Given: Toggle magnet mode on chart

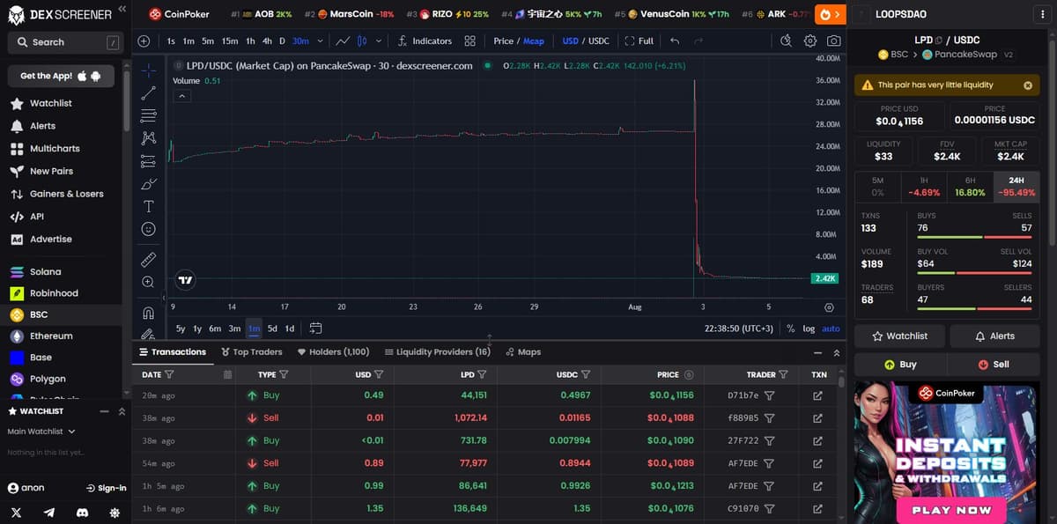Looking at the screenshot, I should [x=149, y=314].
